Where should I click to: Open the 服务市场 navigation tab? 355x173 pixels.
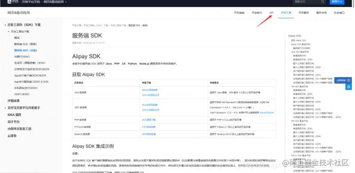[321, 13]
